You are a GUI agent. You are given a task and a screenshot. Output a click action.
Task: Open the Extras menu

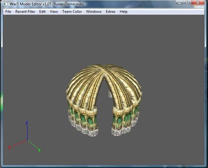click(x=111, y=12)
